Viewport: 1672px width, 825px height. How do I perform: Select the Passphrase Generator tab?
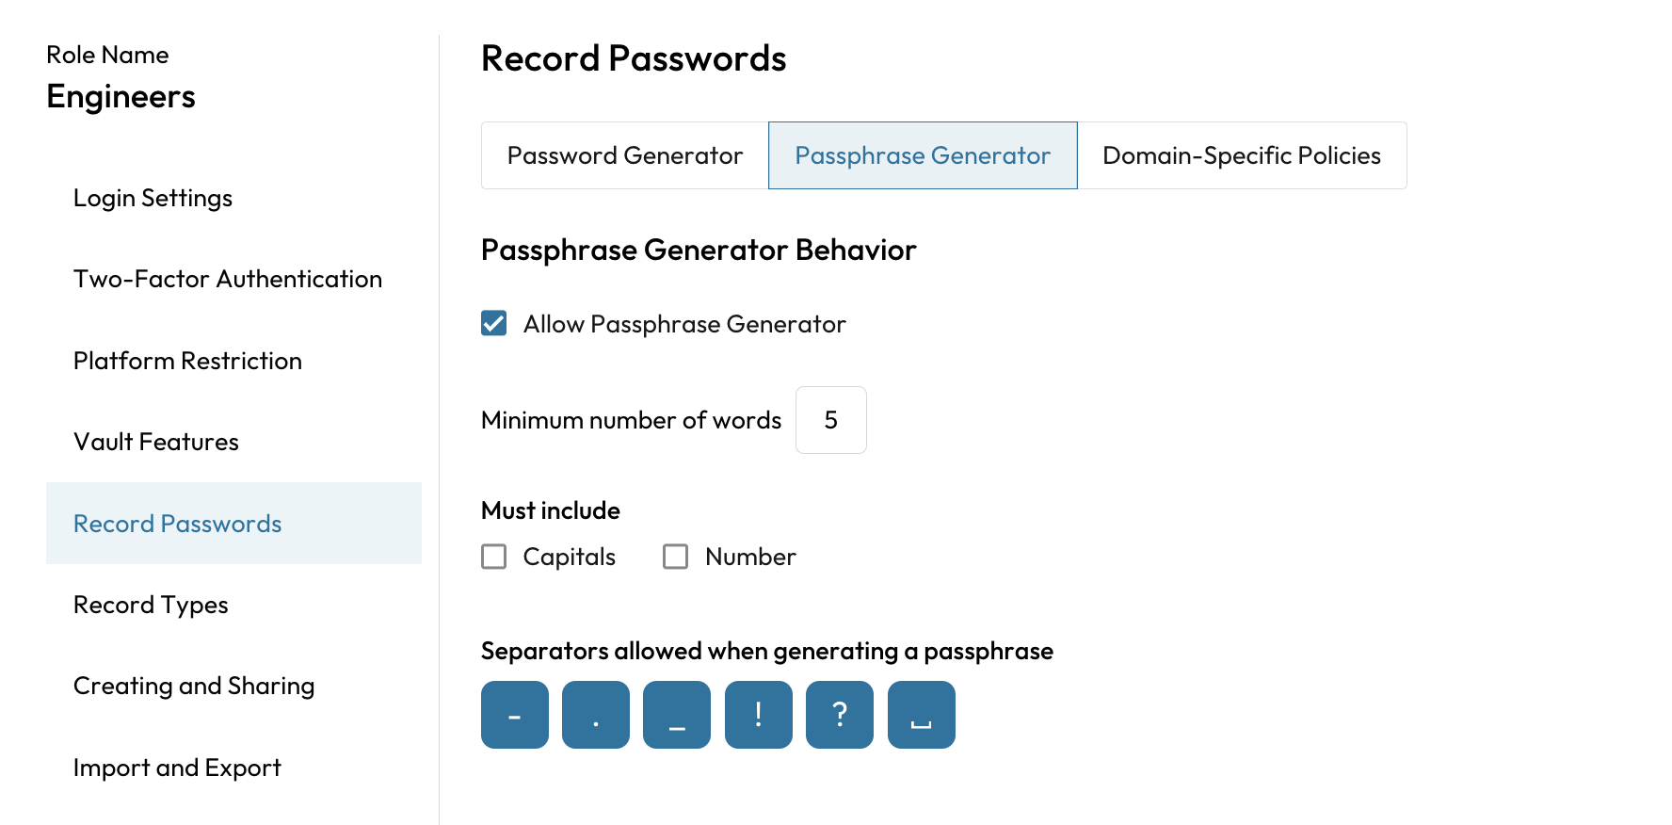[x=923, y=155]
